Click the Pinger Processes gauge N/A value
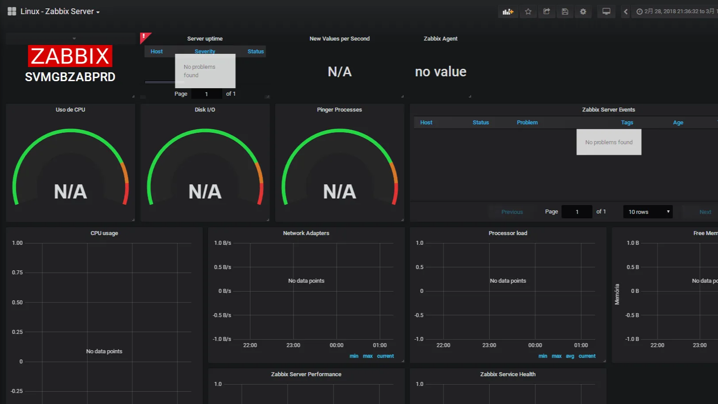 [x=339, y=192]
